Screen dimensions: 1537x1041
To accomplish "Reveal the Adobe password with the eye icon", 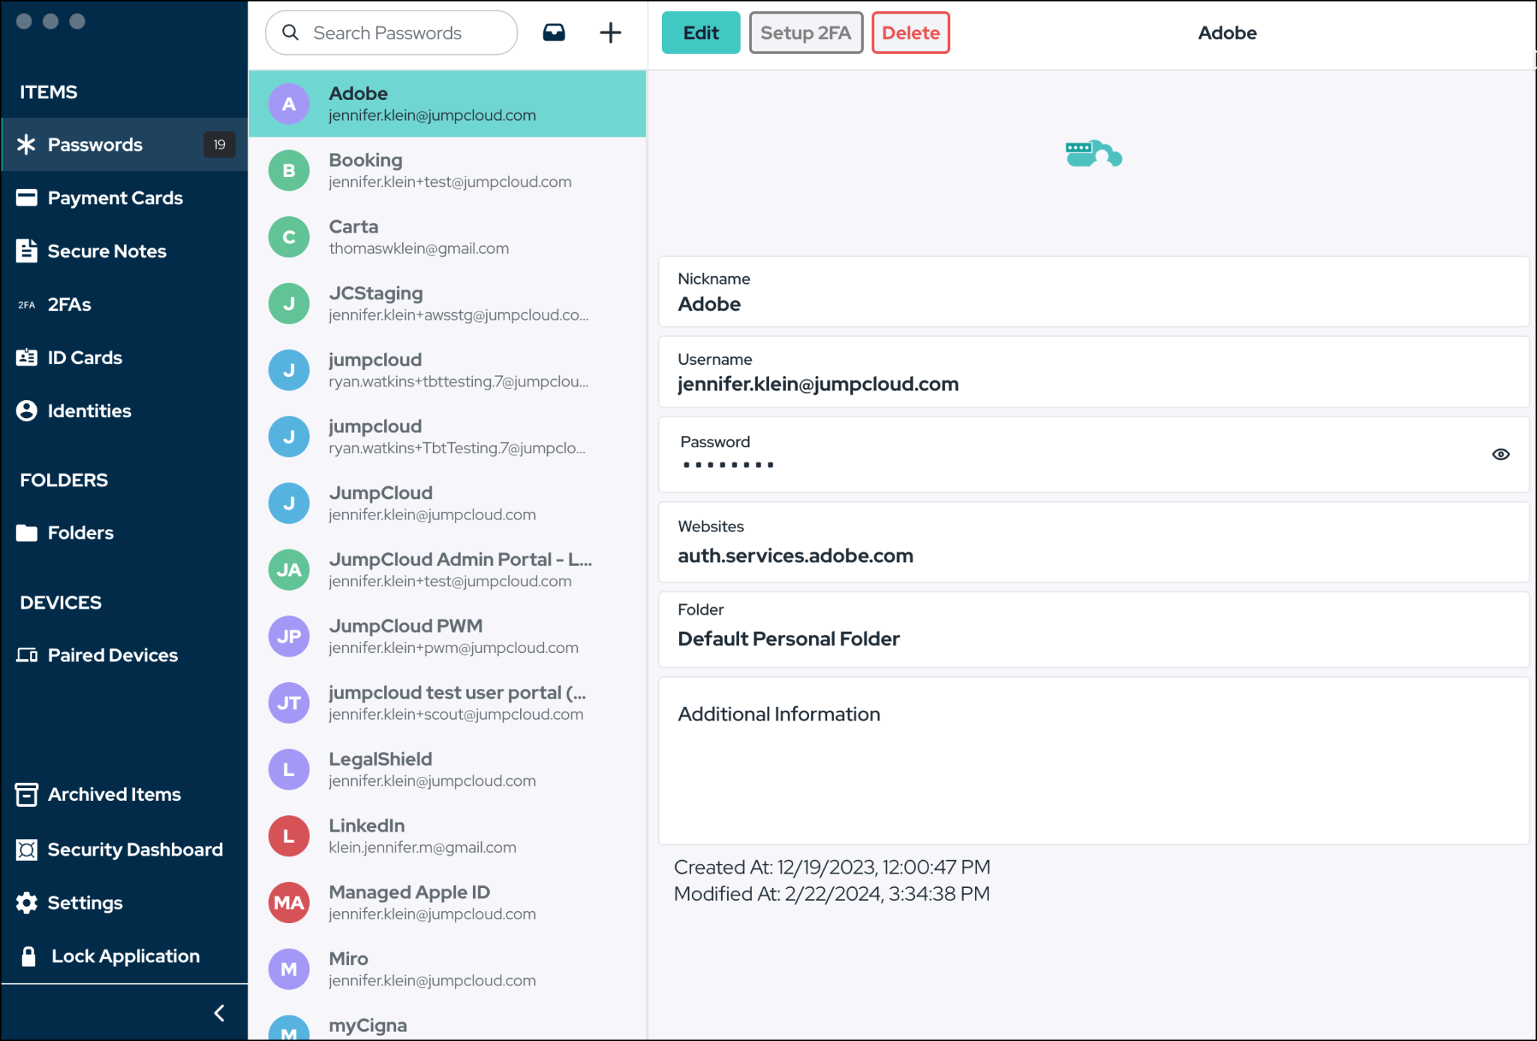I will (1500, 454).
